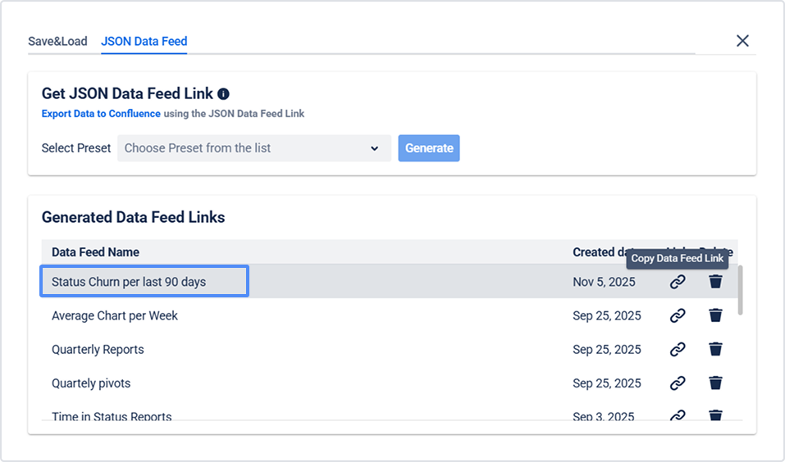Click the Data Feed Name column header
The image size is (785, 462).
[x=95, y=252]
